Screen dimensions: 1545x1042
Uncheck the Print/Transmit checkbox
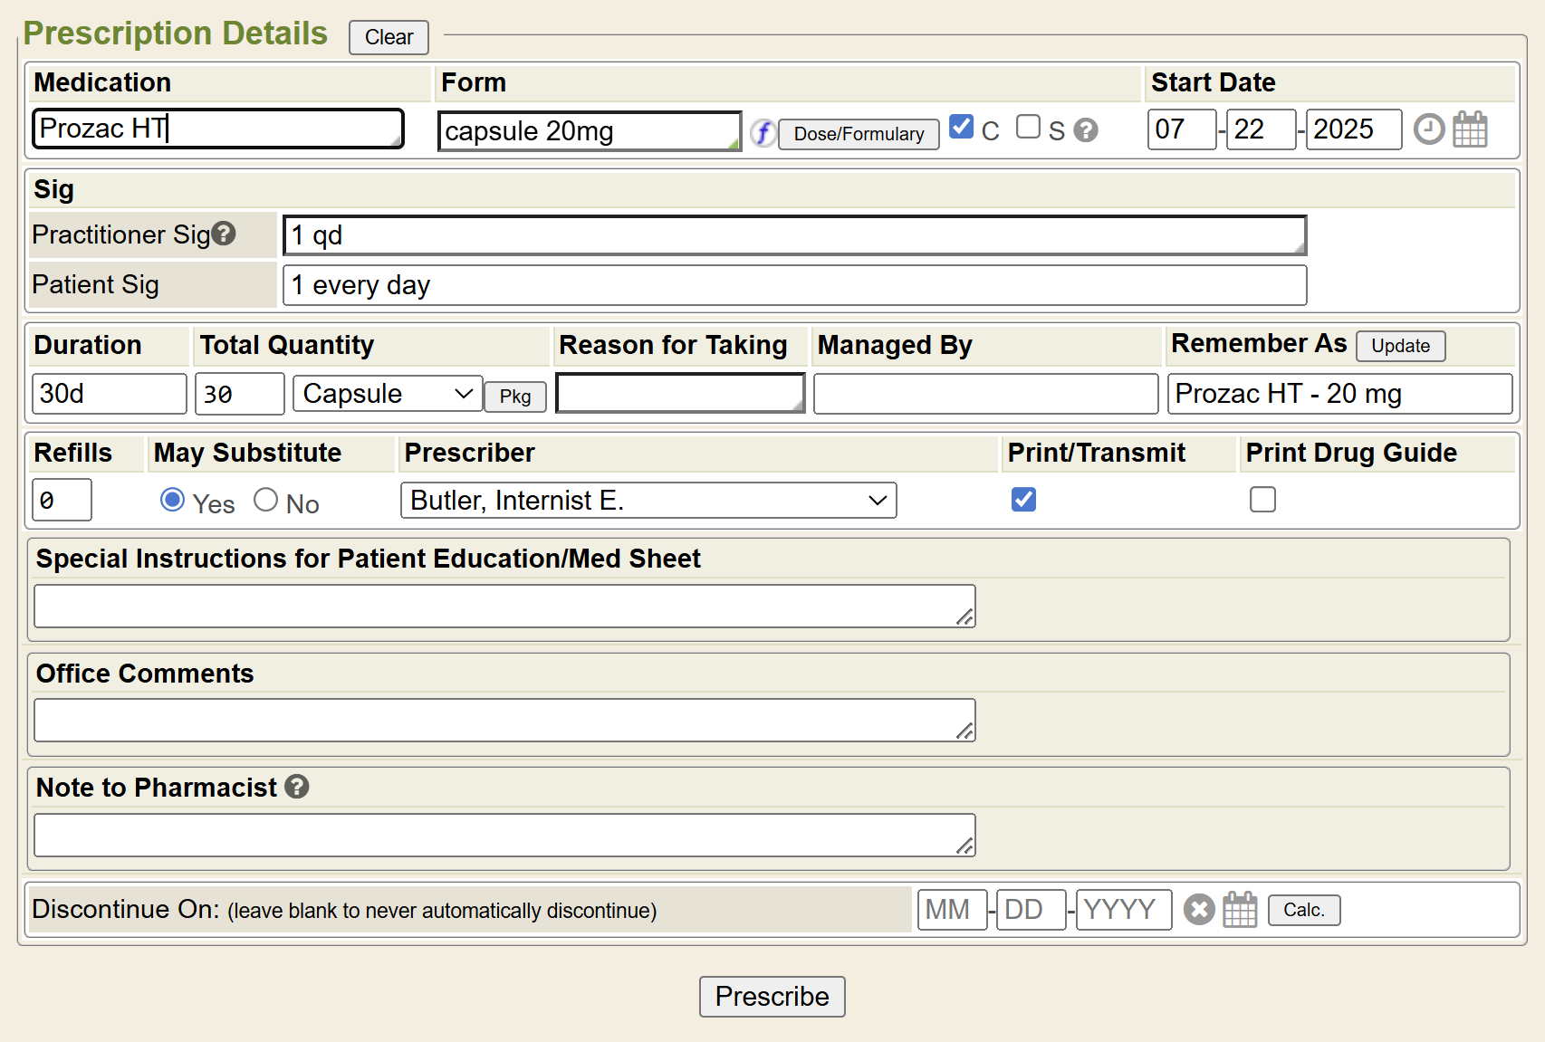[x=1023, y=500]
